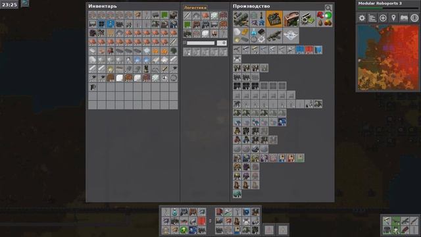The height and width of the screenshot is (237, 421).
Task: Select the first inserter recipe in crafting list
Action: pos(237,50)
